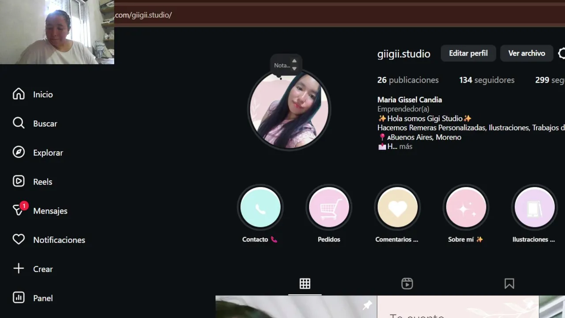Click the Buenos Aires, Moreno location line
The width and height of the screenshot is (565, 318).
tap(420, 137)
